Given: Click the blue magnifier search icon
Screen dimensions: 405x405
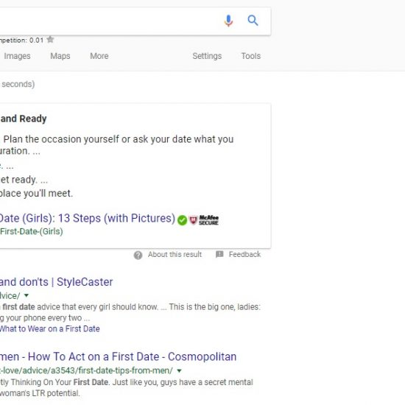Looking at the screenshot, I should click(x=253, y=21).
